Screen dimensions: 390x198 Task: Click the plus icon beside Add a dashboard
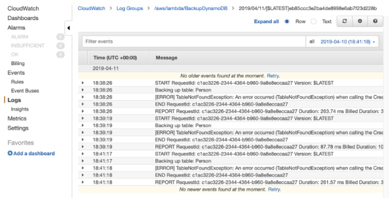coord(10,153)
